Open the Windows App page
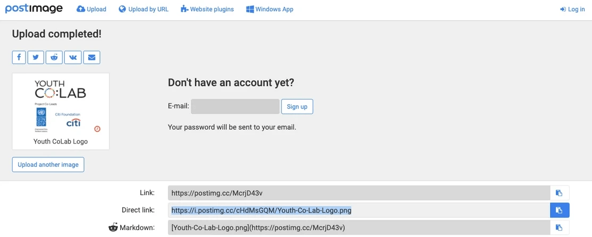 click(x=269, y=9)
